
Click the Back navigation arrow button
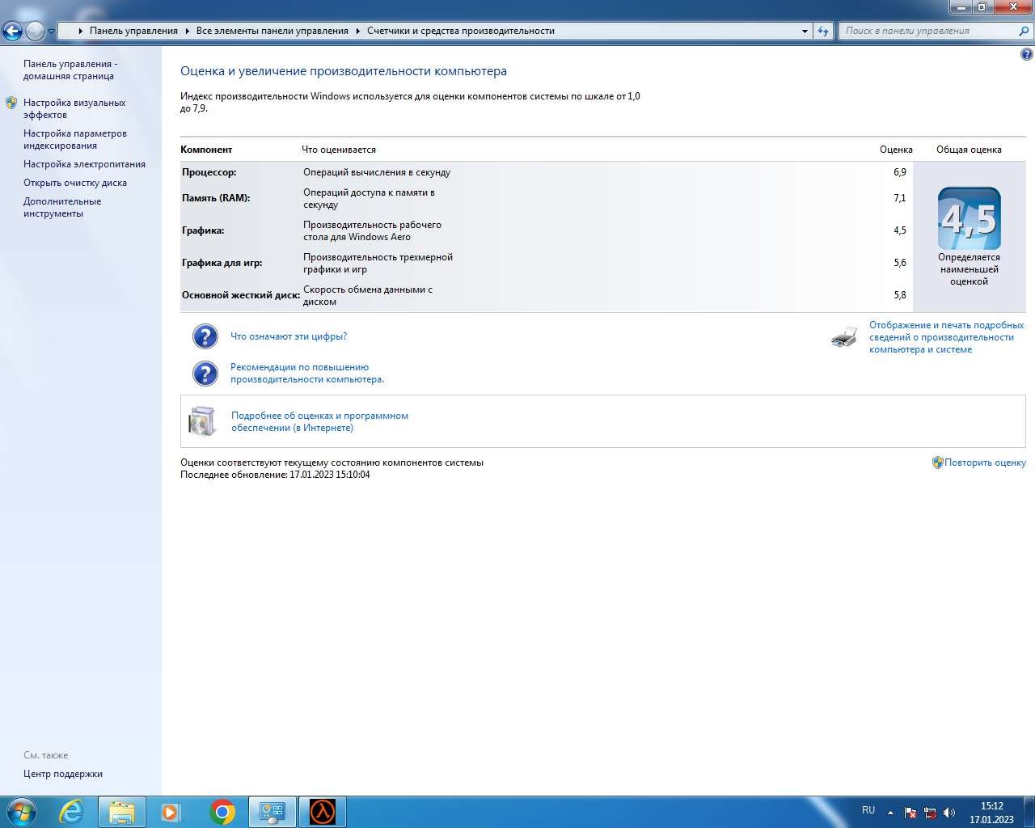pos(12,32)
